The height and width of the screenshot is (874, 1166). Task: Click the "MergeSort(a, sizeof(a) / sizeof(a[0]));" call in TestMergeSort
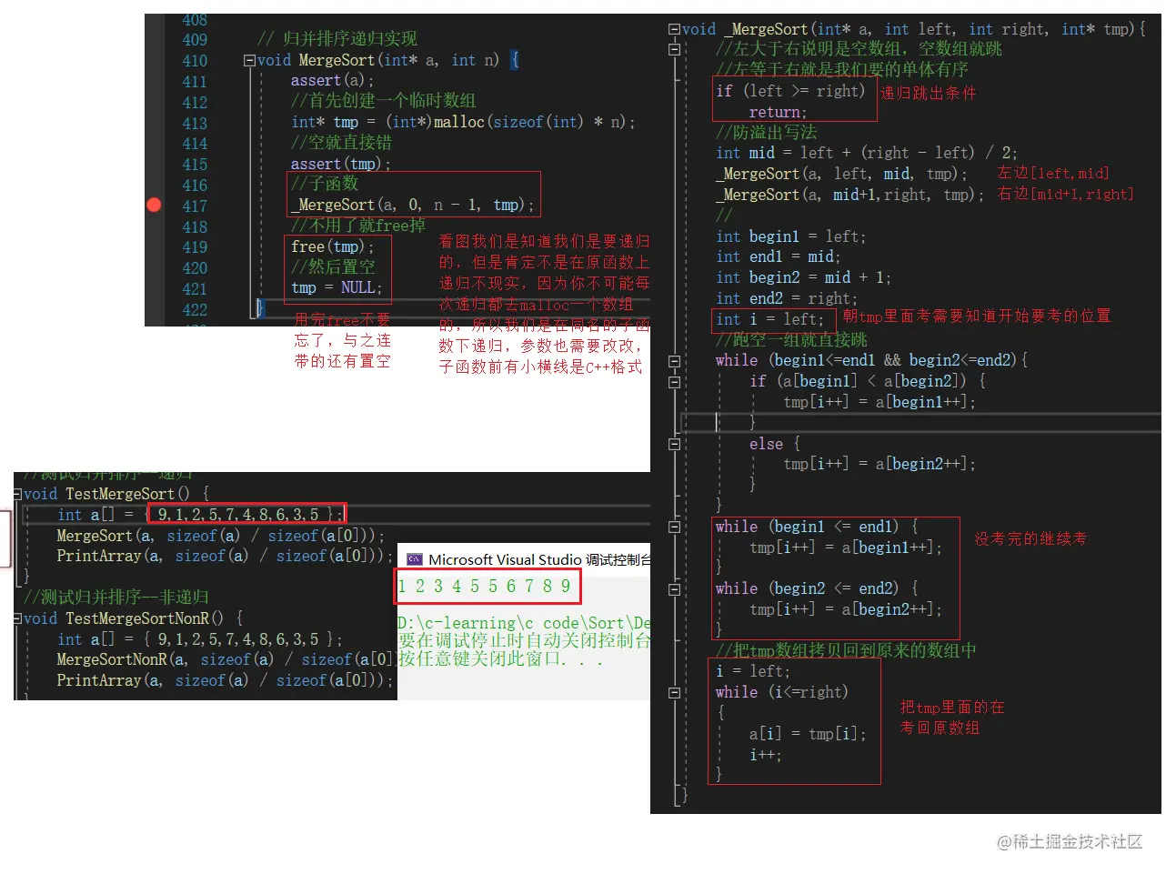click(221, 536)
